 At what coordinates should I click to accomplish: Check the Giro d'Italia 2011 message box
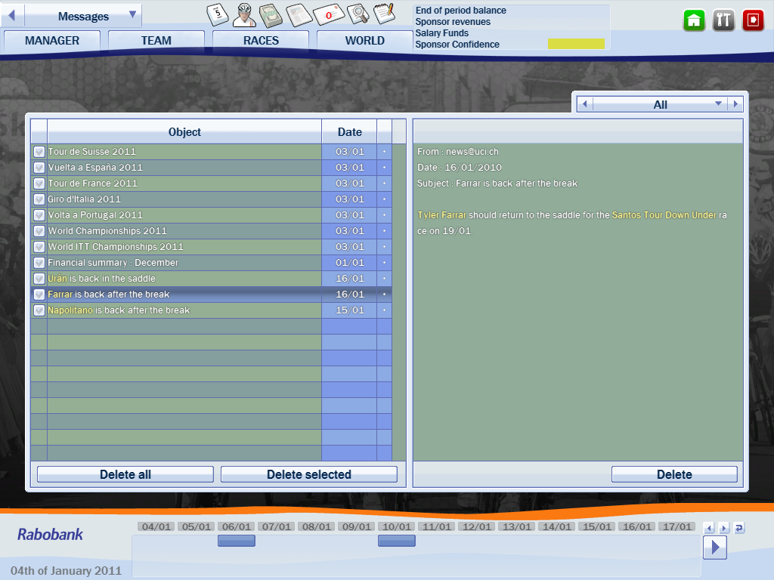click(x=39, y=199)
